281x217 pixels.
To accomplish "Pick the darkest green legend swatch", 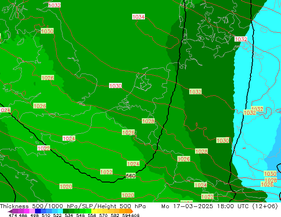I will tap(66, 211).
